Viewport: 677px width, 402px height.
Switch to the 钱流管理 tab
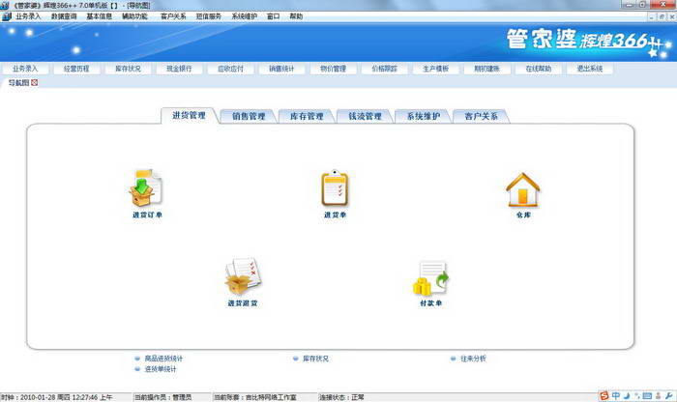365,117
